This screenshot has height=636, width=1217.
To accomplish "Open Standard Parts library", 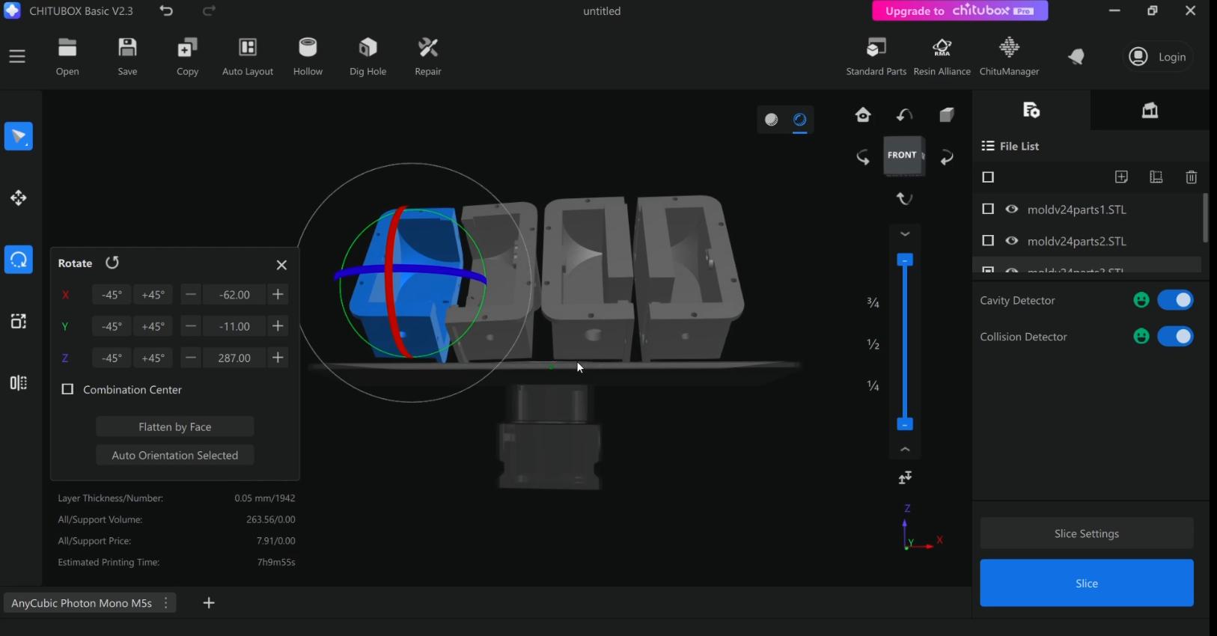I will click(x=876, y=56).
